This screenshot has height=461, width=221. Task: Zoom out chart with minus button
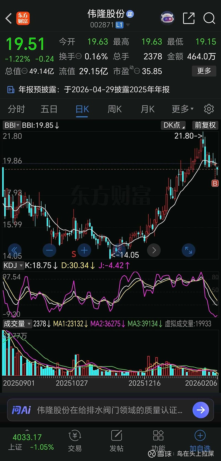[49, 250]
